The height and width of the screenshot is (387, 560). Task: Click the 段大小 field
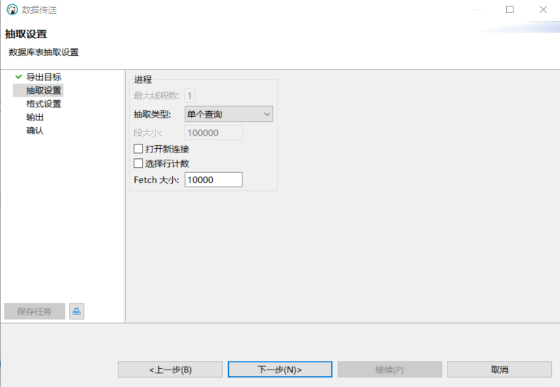[x=214, y=132]
